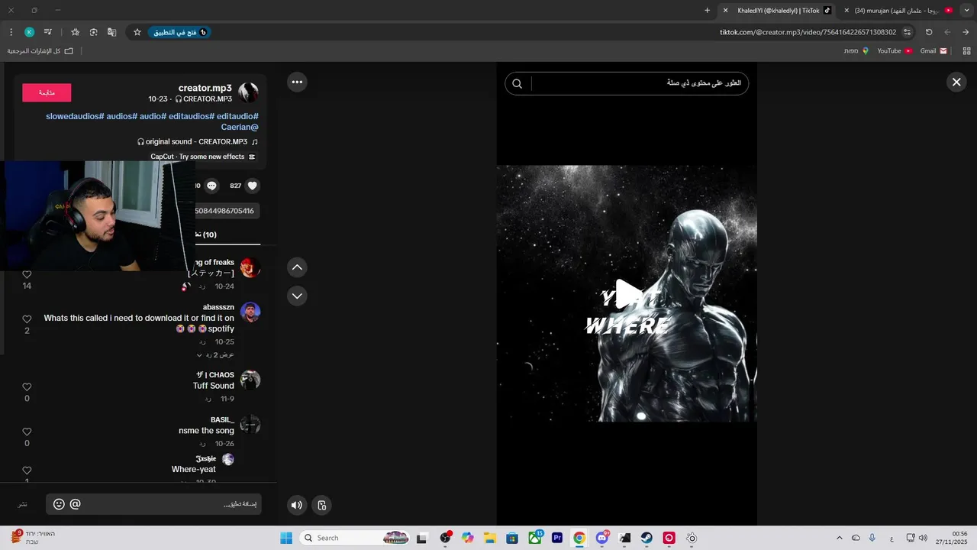The height and width of the screenshot is (550, 977).
Task: Open creator.mp3 profile avatar
Action: (x=248, y=92)
